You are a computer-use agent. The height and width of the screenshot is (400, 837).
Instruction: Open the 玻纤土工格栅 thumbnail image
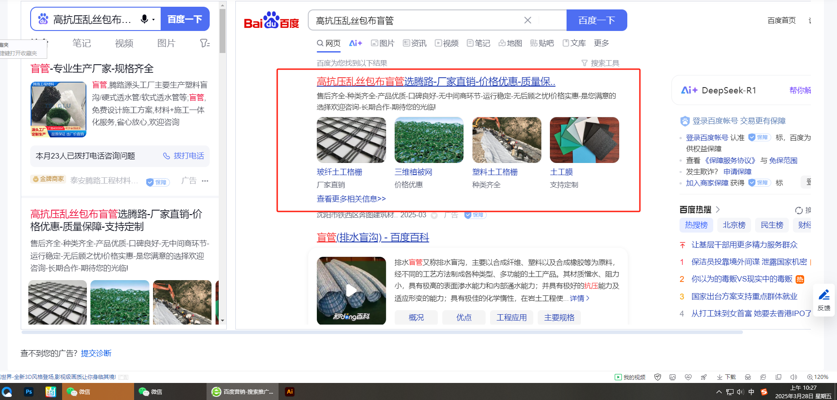coord(351,140)
